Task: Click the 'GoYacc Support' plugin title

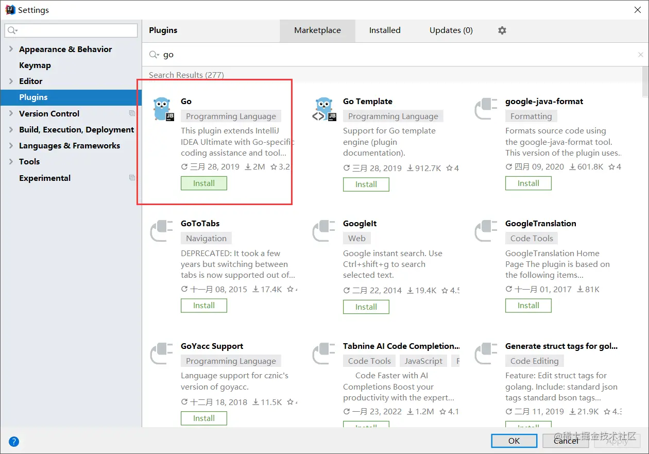Action: [212, 346]
